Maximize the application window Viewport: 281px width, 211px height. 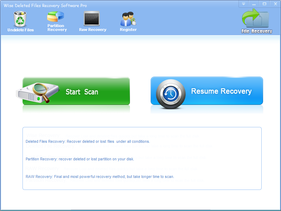(x=264, y=4)
